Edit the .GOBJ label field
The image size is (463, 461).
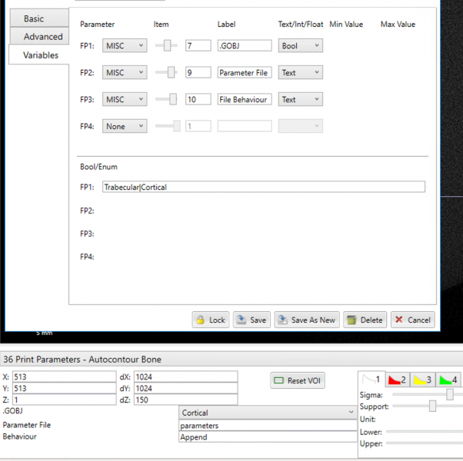pyautogui.click(x=245, y=46)
